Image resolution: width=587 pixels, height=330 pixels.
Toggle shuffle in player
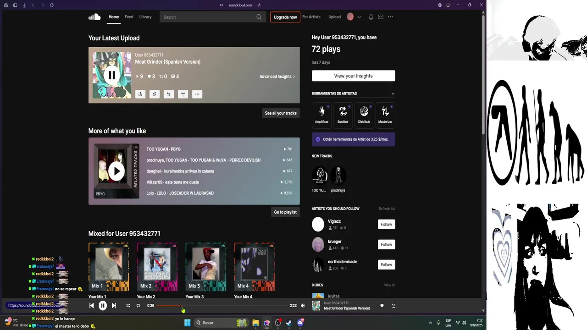click(x=128, y=306)
